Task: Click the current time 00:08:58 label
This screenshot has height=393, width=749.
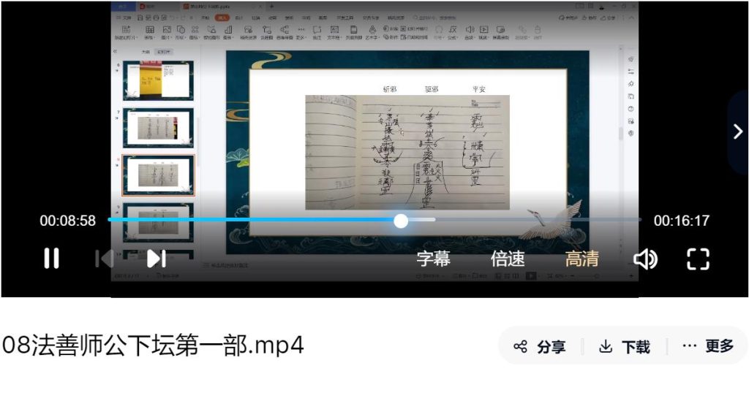Action: (67, 221)
